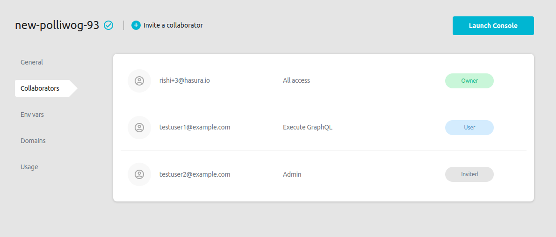The image size is (556, 237).
Task: Click the new-polliwog-93 project title
Action: click(x=57, y=25)
